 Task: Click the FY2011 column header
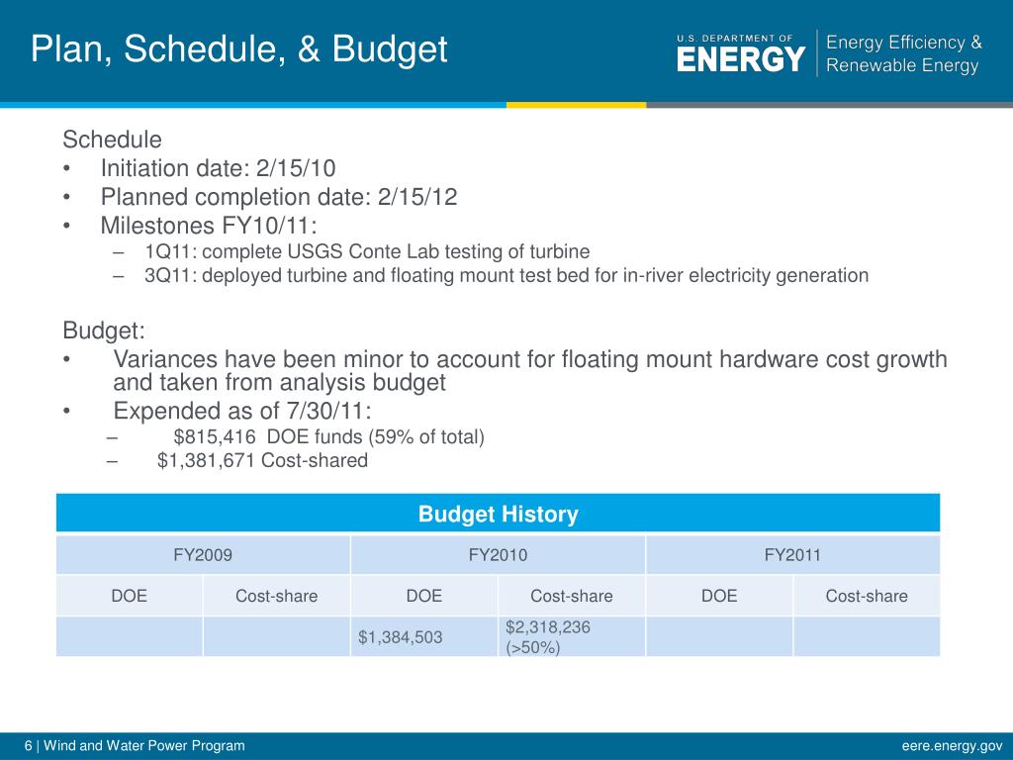point(792,555)
